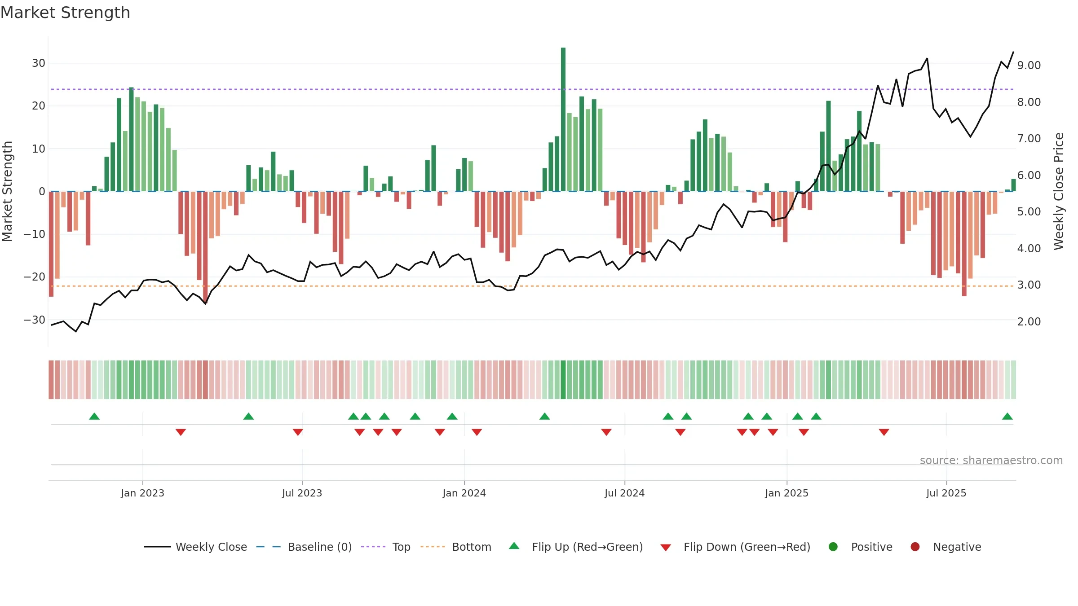Click the source: sharemaestro.com text
Screen dimensions: 1078x606
[x=991, y=460]
